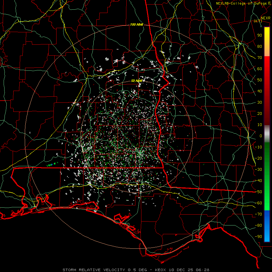Select the -70 knot scale label

(258, 214)
